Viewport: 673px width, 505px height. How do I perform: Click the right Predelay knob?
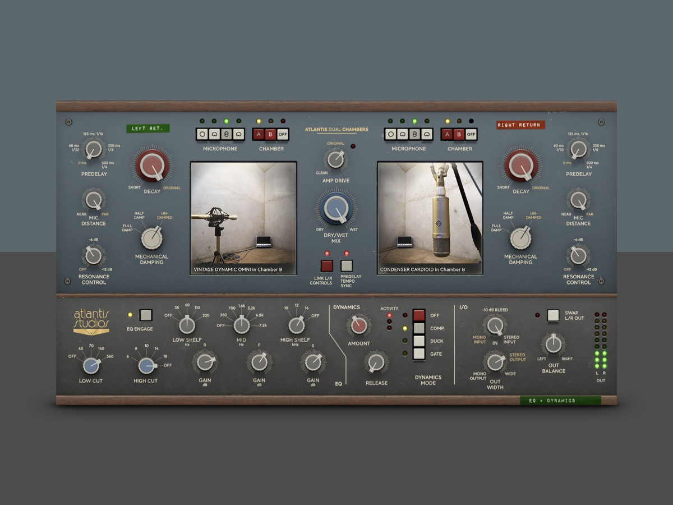click(x=578, y=150)
